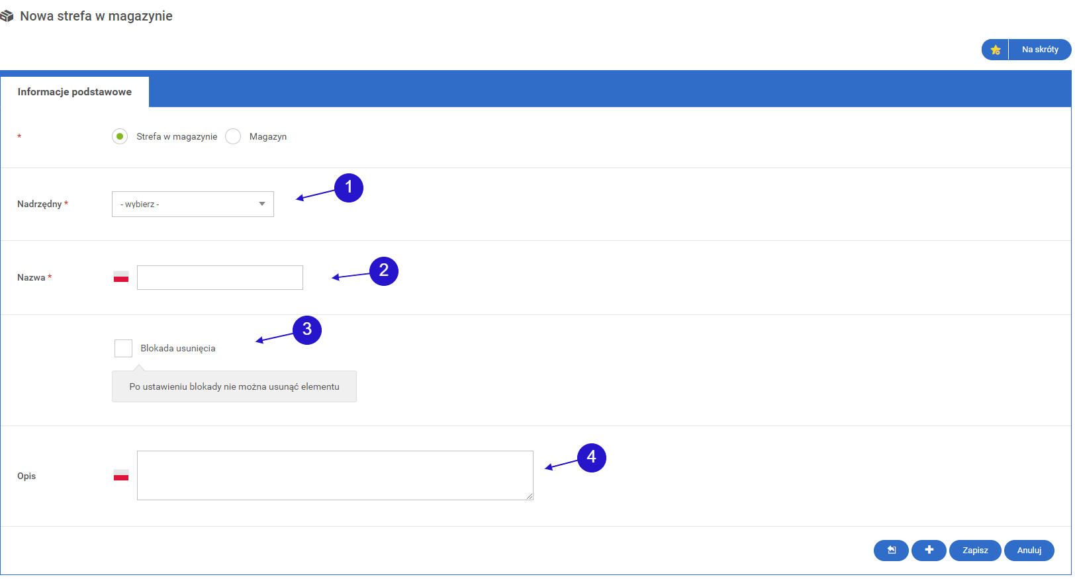Click the Polish flag next to Nazwa
Viewport: 1075px width, 579px height.
coord(121,277)
